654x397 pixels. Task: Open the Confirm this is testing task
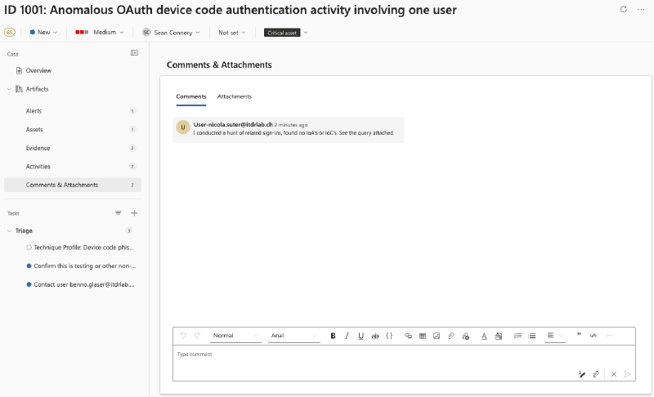click(85, 265)
